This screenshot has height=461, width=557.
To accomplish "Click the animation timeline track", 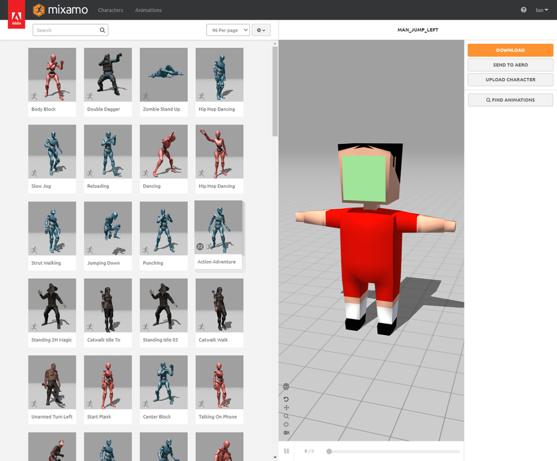I will click(393, 451).
